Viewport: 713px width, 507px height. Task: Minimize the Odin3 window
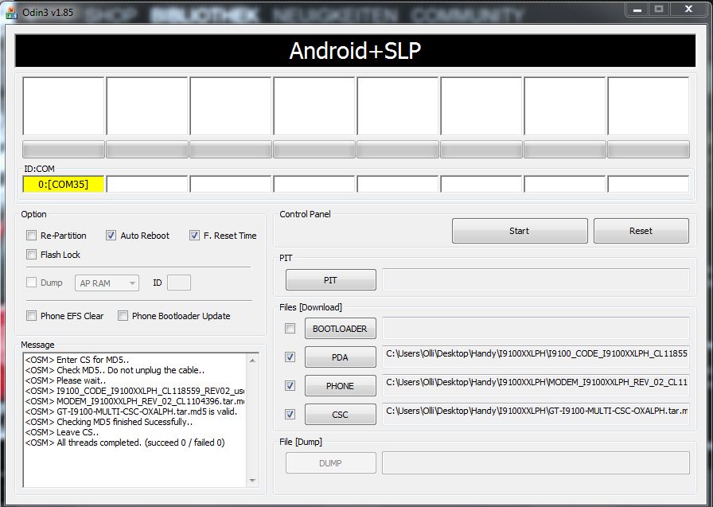click(637, 10)
